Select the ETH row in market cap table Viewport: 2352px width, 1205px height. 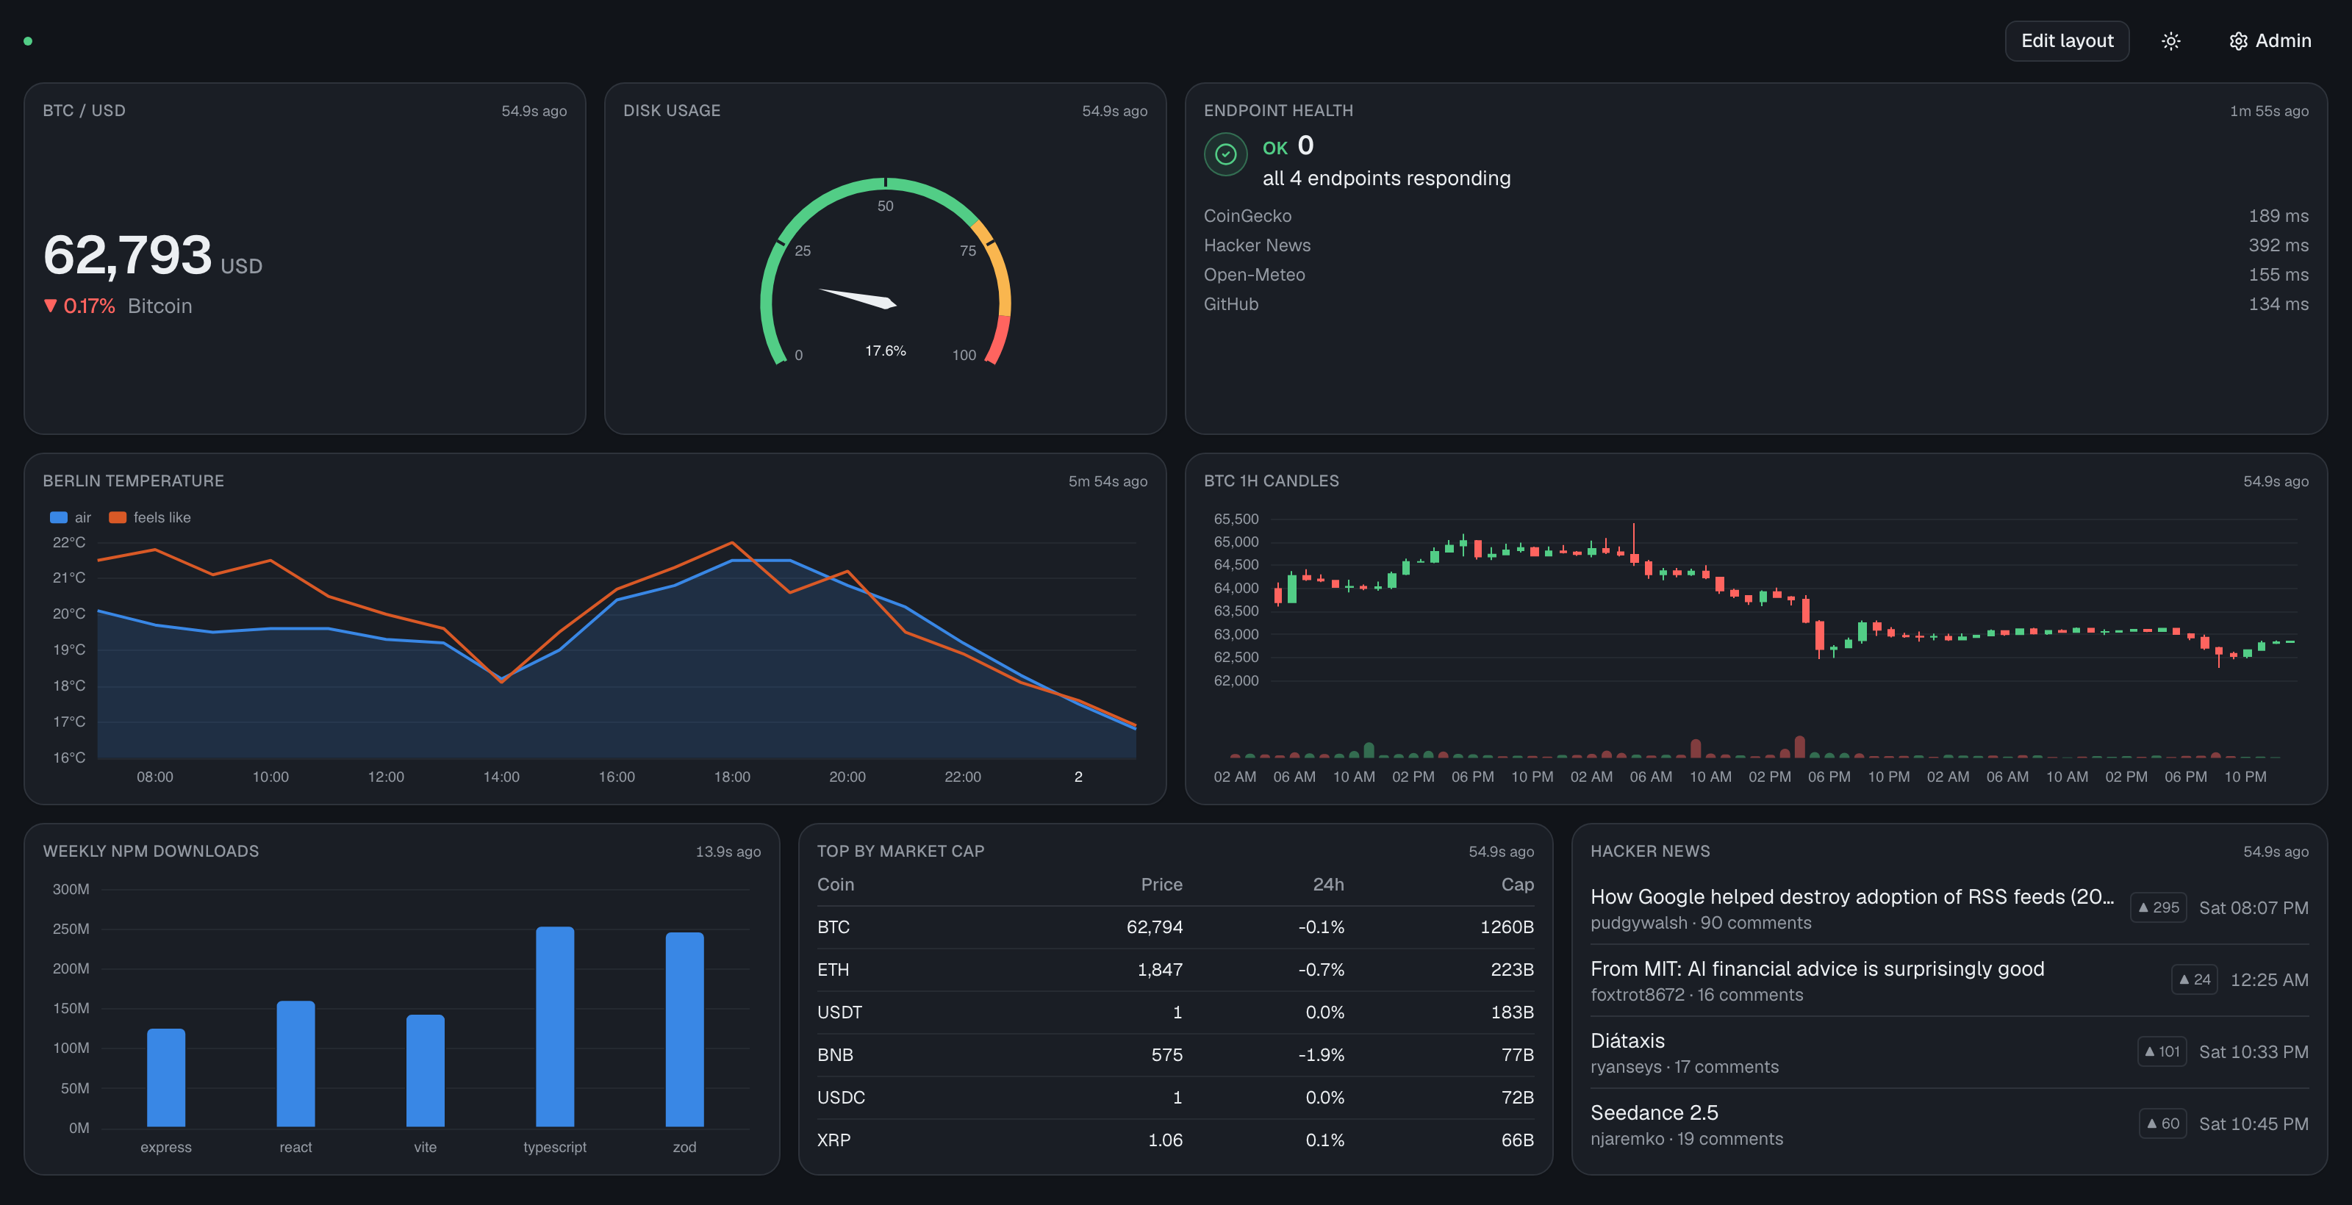[x=1175, y=969]
